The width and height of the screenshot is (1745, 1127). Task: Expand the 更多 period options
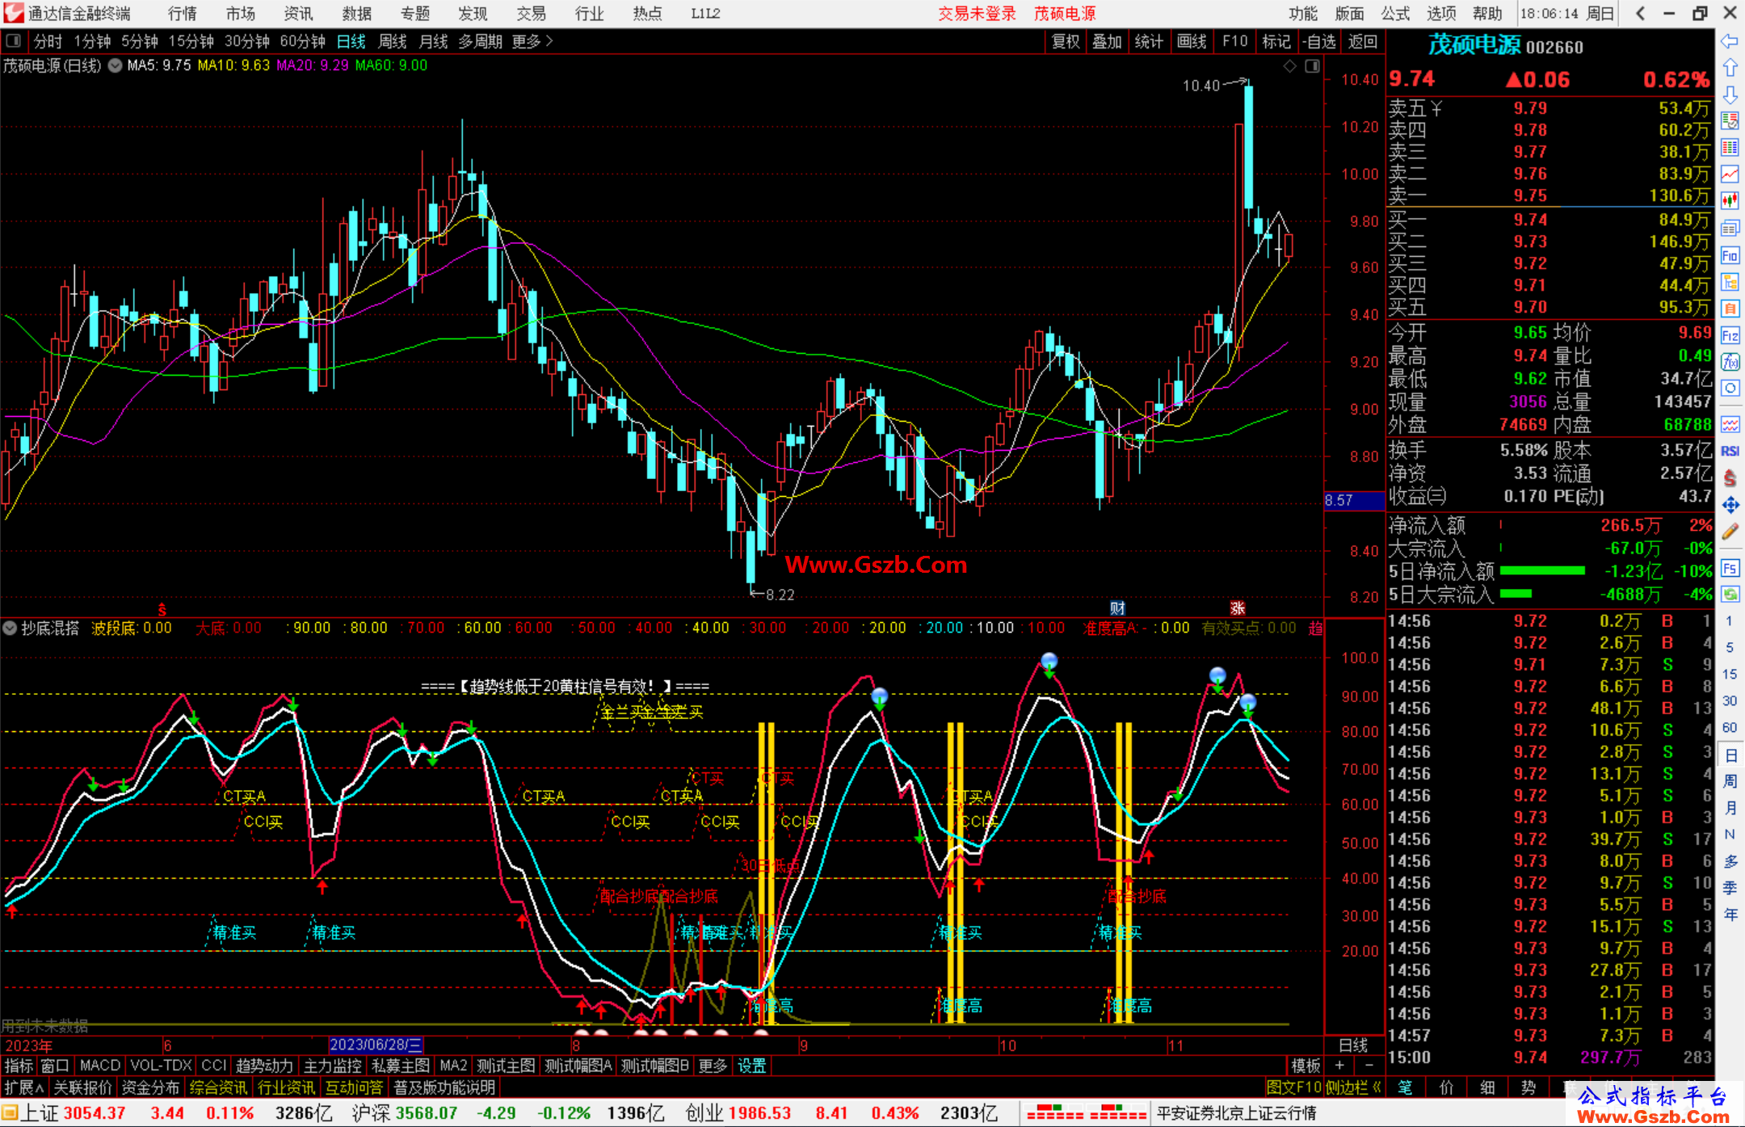point(532,41)
